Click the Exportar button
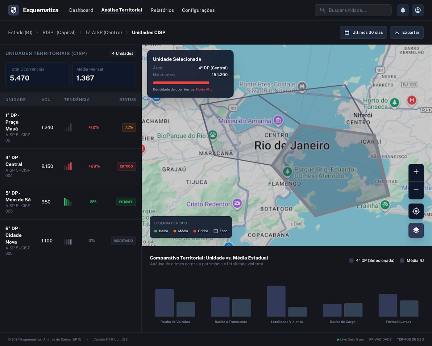Viewport: 432px width, 346px height. click(x=407, y=32)
